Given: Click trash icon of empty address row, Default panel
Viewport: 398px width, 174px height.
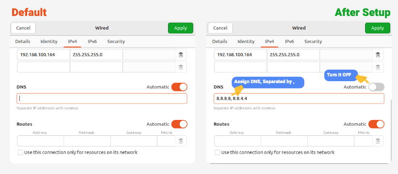Looking at the screenshot, I should (181, 67).
